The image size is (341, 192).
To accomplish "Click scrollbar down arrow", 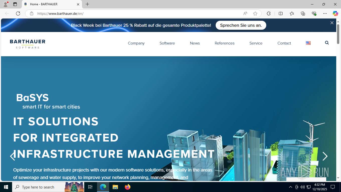I will pos(338,178).
